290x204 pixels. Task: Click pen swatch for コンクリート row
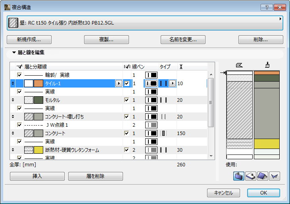pyautogui.click(x=151, y=133)
